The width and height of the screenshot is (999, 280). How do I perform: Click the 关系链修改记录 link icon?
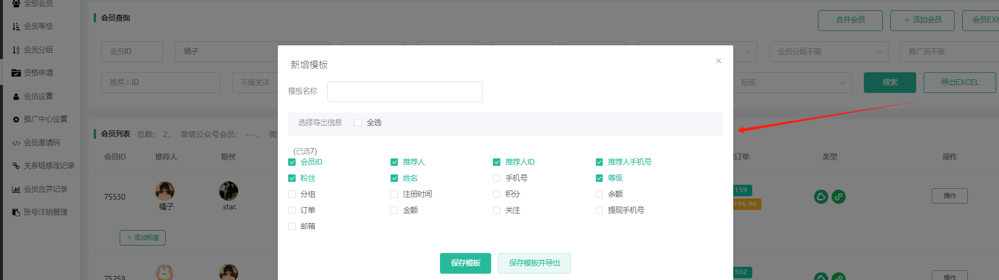pyautogui.click(x=16, y=166)
